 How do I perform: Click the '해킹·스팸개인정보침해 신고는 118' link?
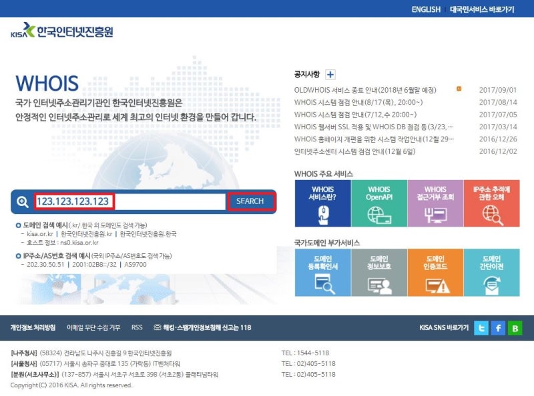(x=202, y=327)
